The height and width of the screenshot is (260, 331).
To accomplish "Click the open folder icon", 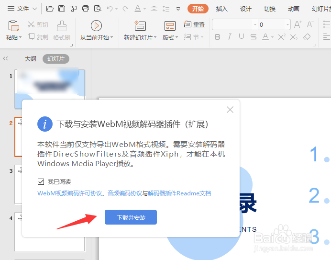I will (x=50, y=9).
